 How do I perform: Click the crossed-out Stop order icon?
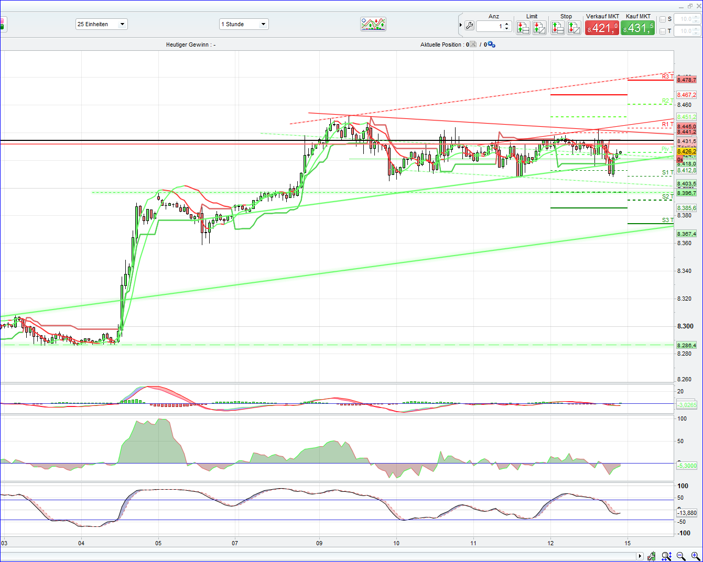[x=574, y=27]
